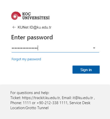110x119 pixels.
Task: Click the For questions and help line
Action: pos(30,93)
